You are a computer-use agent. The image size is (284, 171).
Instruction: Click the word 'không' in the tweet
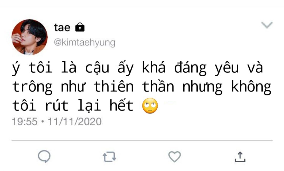251,88
